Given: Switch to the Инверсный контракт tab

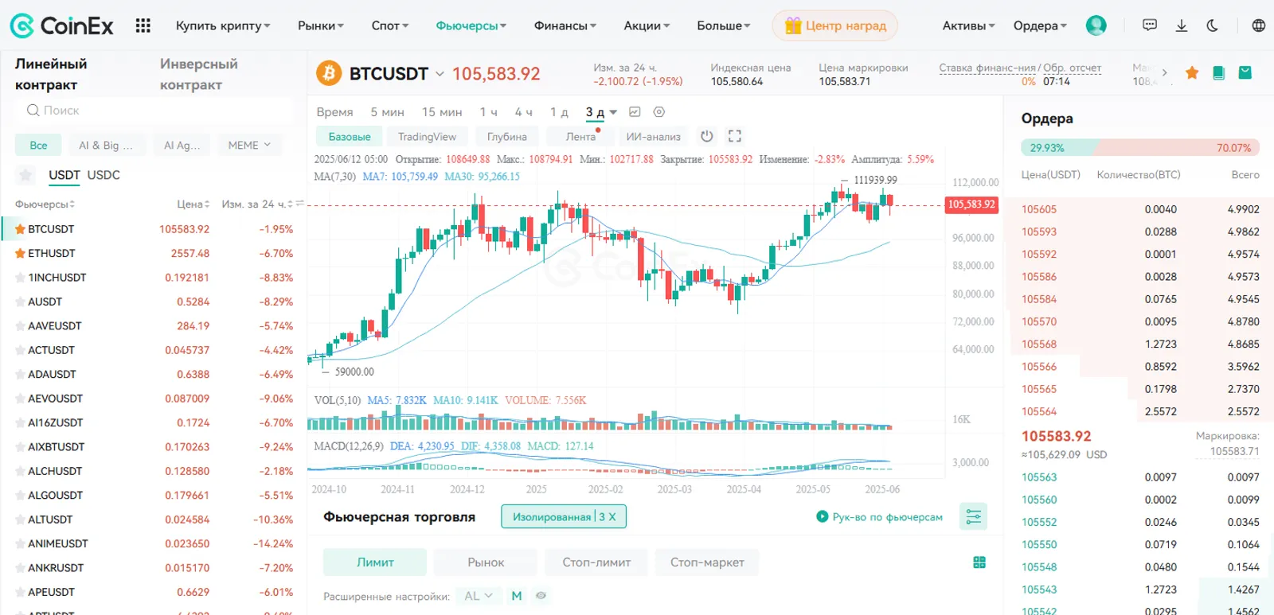Looking at the screenshot, I should [x=198, y=74].
